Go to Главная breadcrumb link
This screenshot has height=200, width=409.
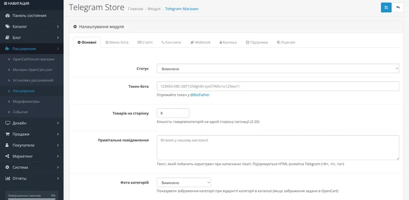coord(135,9)
